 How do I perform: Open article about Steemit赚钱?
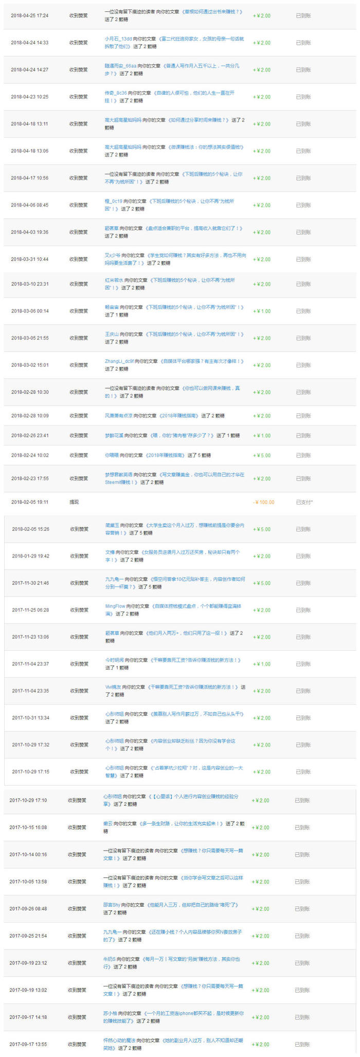[x=175, y=478]
